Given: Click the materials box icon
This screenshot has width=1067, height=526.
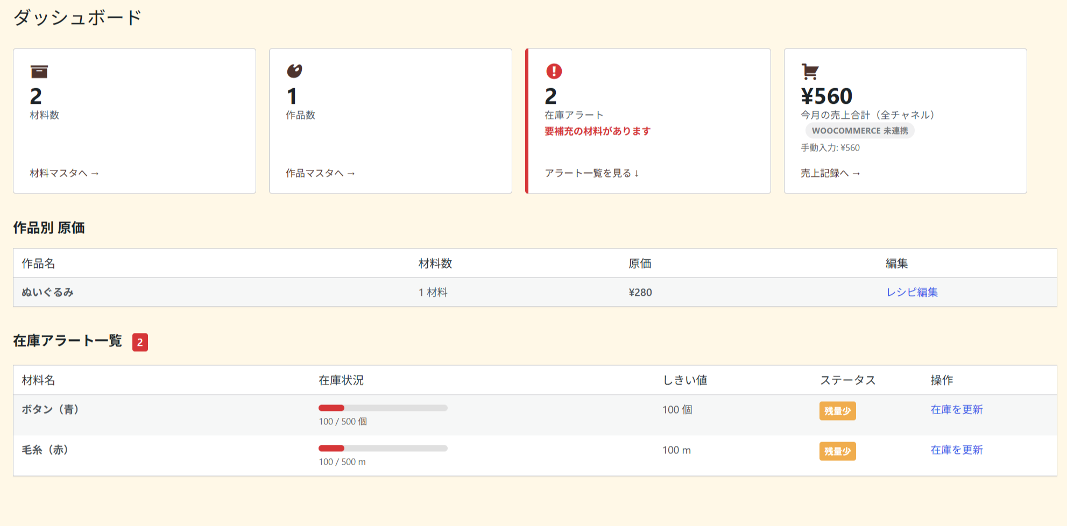Looking at the screenshot, I should click(x=39, y=71).
